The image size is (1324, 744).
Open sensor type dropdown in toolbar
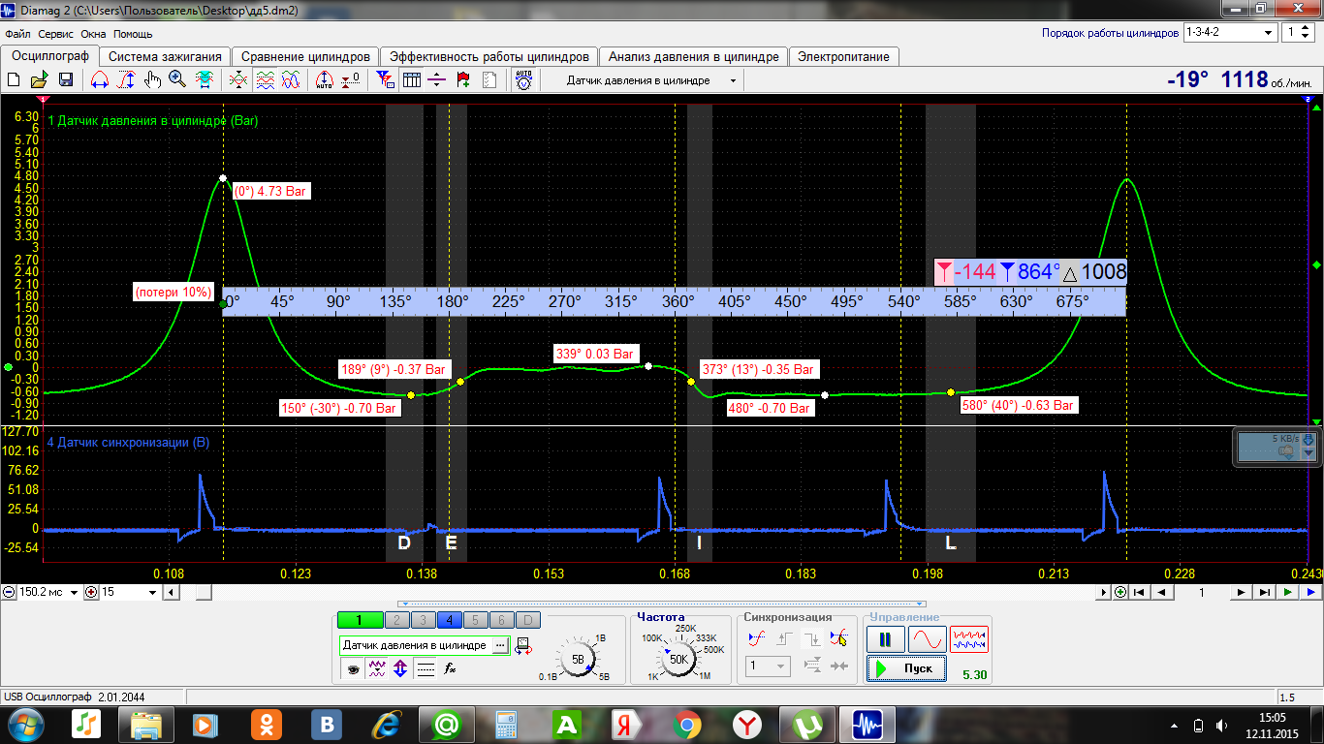[x=733, y=80]
